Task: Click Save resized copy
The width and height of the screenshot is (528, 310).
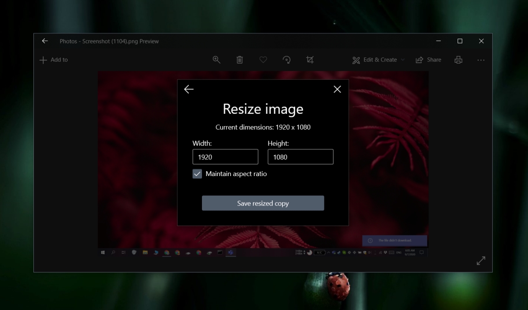Action: (263, 203)
